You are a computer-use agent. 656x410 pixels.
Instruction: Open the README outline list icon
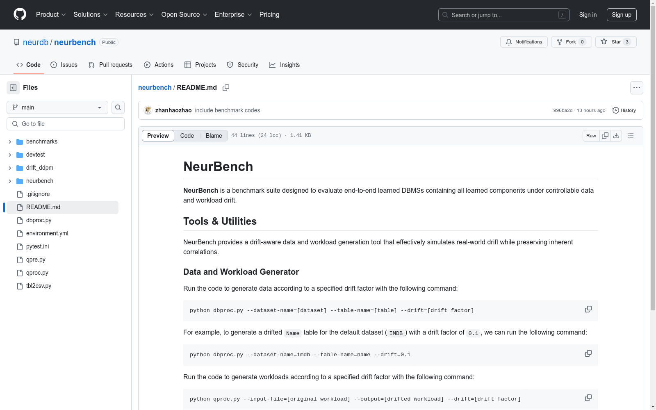tap(631, 136)
